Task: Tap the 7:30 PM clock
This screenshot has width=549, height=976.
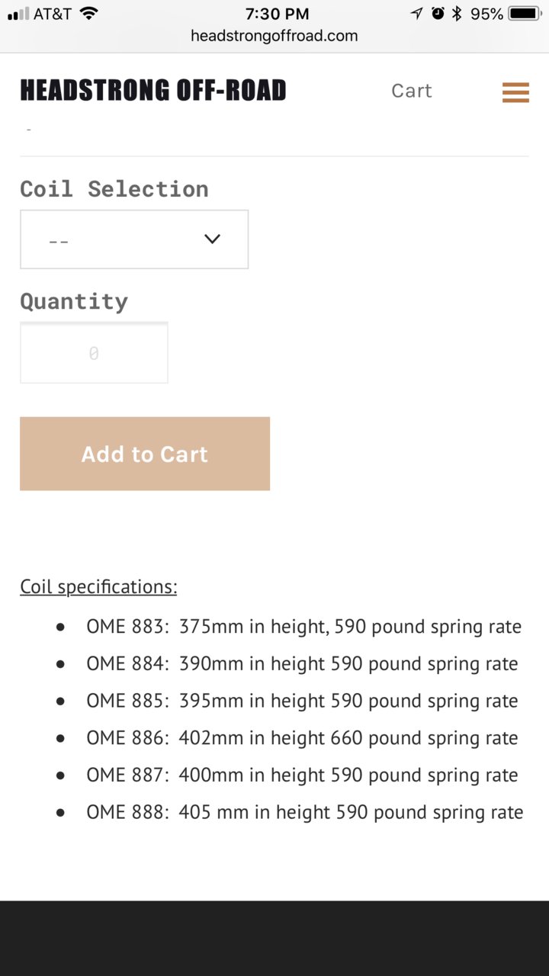Action: pos(277,14)
